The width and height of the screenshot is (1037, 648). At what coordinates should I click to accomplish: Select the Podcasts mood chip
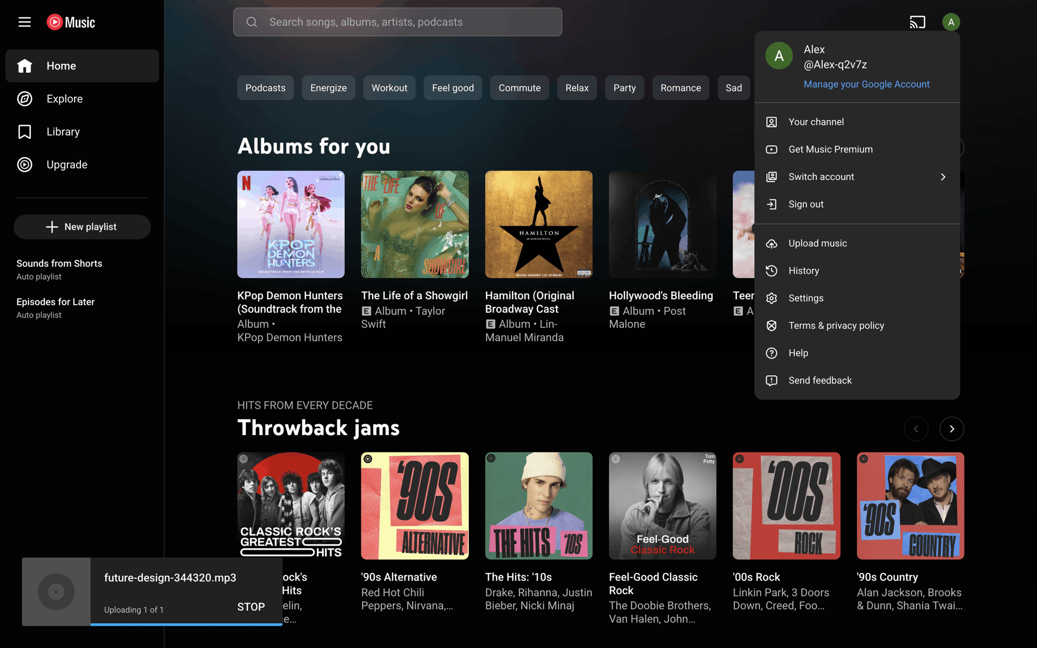pos(265,88)
